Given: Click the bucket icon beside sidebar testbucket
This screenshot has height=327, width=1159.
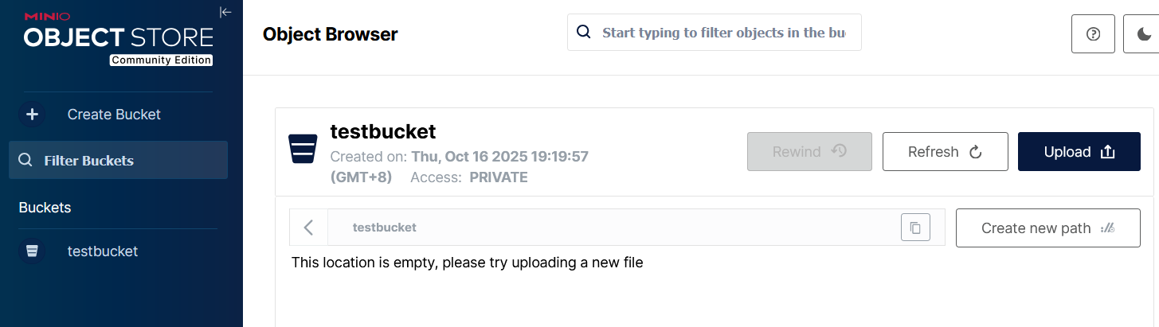Looking at the screenshot, I should click(32, 251).
